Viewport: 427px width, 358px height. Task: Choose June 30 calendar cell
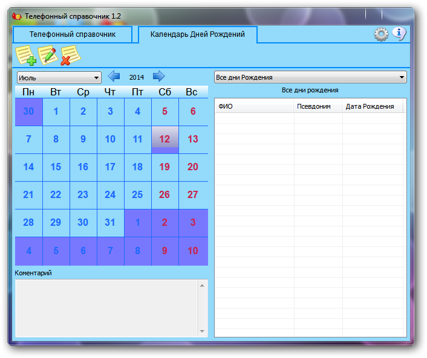coord(28,112)
